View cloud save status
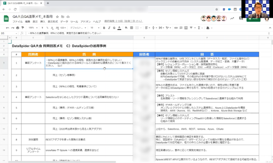Image resolution: width=273 pixels, height=163 pixels. point(68,17)
